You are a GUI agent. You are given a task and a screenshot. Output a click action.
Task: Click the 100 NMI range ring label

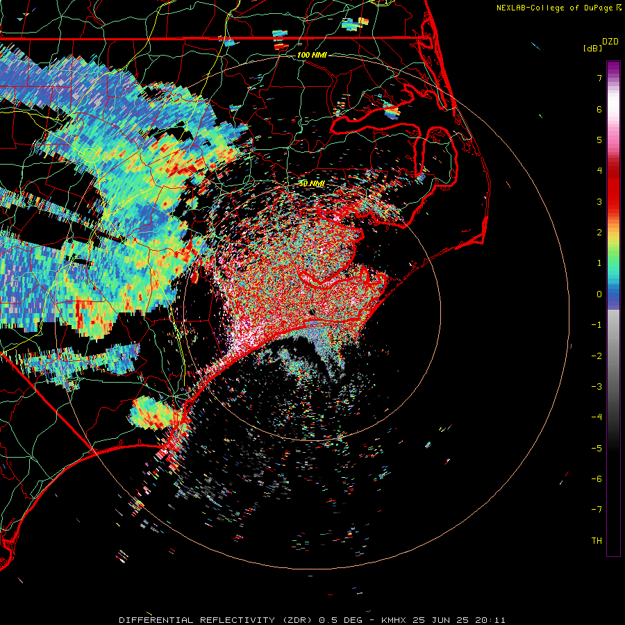(x=312, y=55)
